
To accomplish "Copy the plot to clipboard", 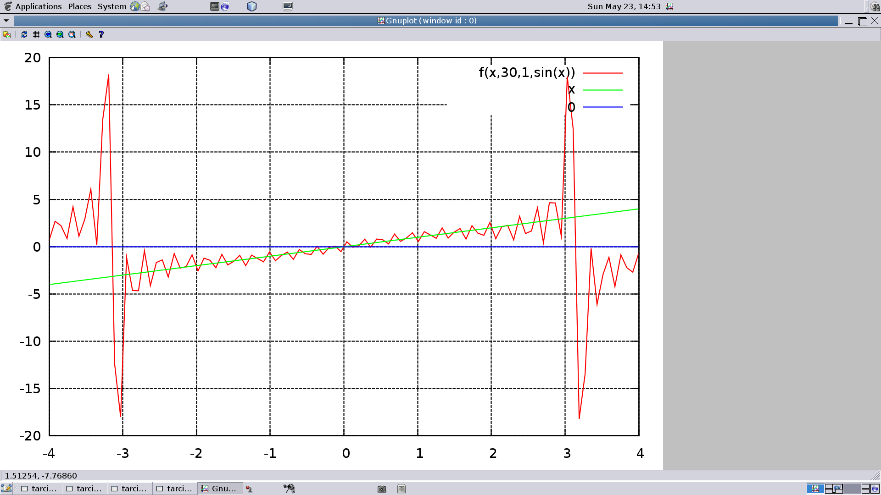I will [x=7, y=34].
